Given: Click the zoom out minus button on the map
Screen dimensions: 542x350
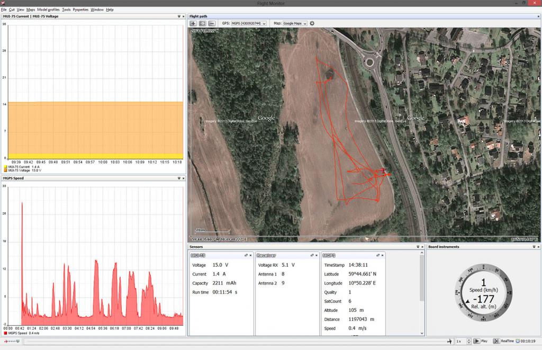Looking at the screenshot, I should (212, 23).
